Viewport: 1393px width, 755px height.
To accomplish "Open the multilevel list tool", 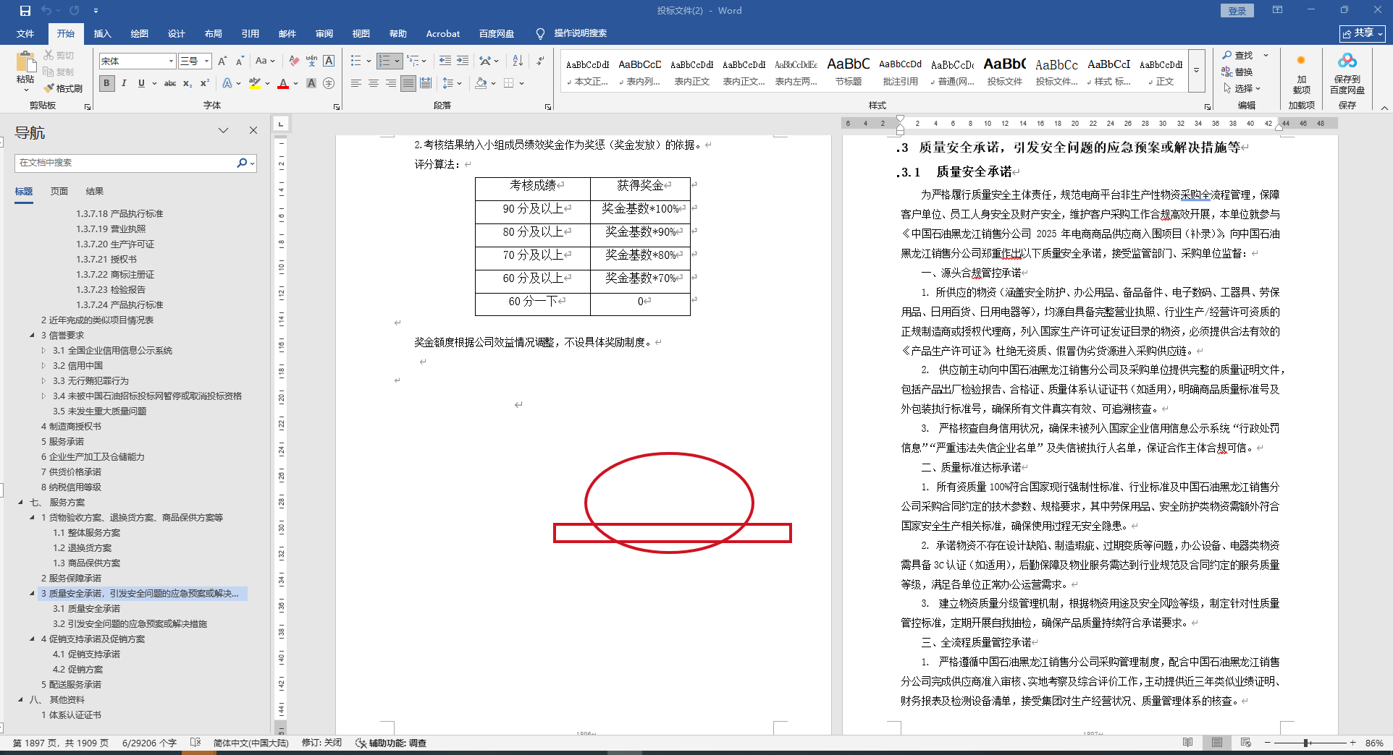I will (x=413, y=61).
